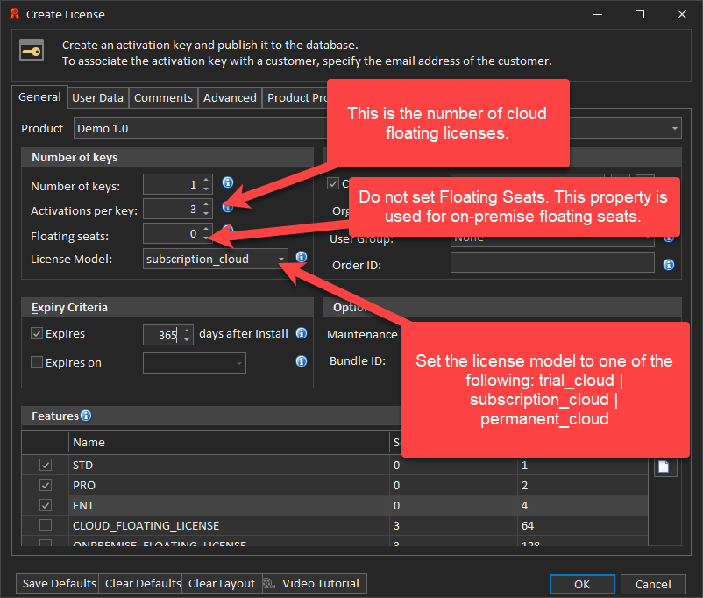Screen dimensions: 703x598
Task: Decrease Number of keys with down arrow
Action: 206,189
